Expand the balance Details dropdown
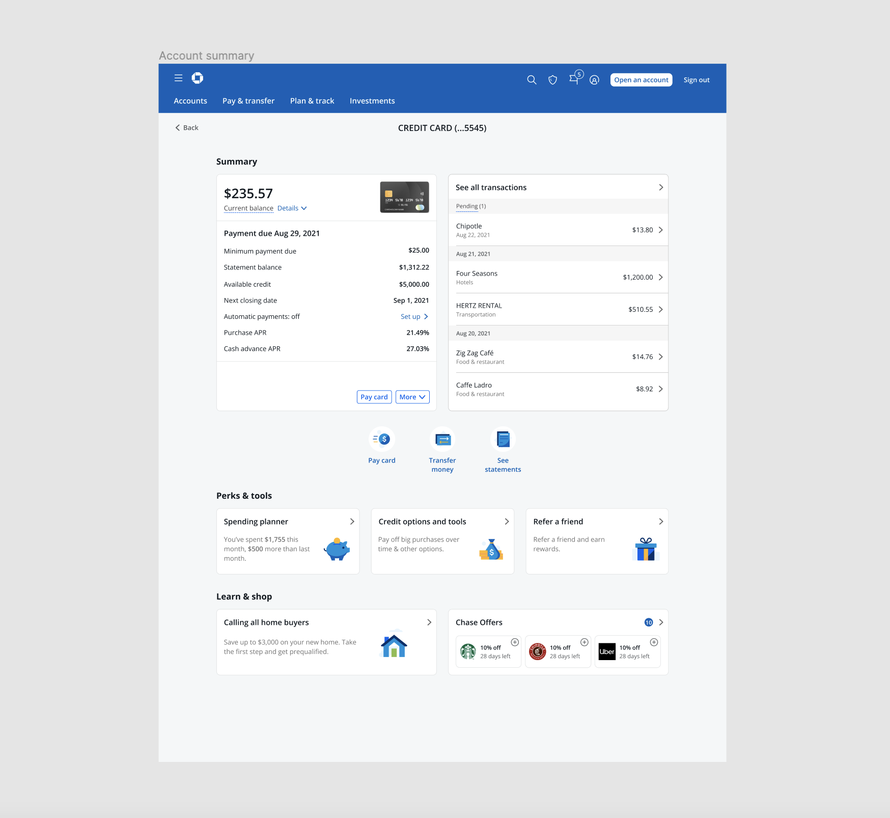This screenshot has width=890, height=818. coord(292,208)
